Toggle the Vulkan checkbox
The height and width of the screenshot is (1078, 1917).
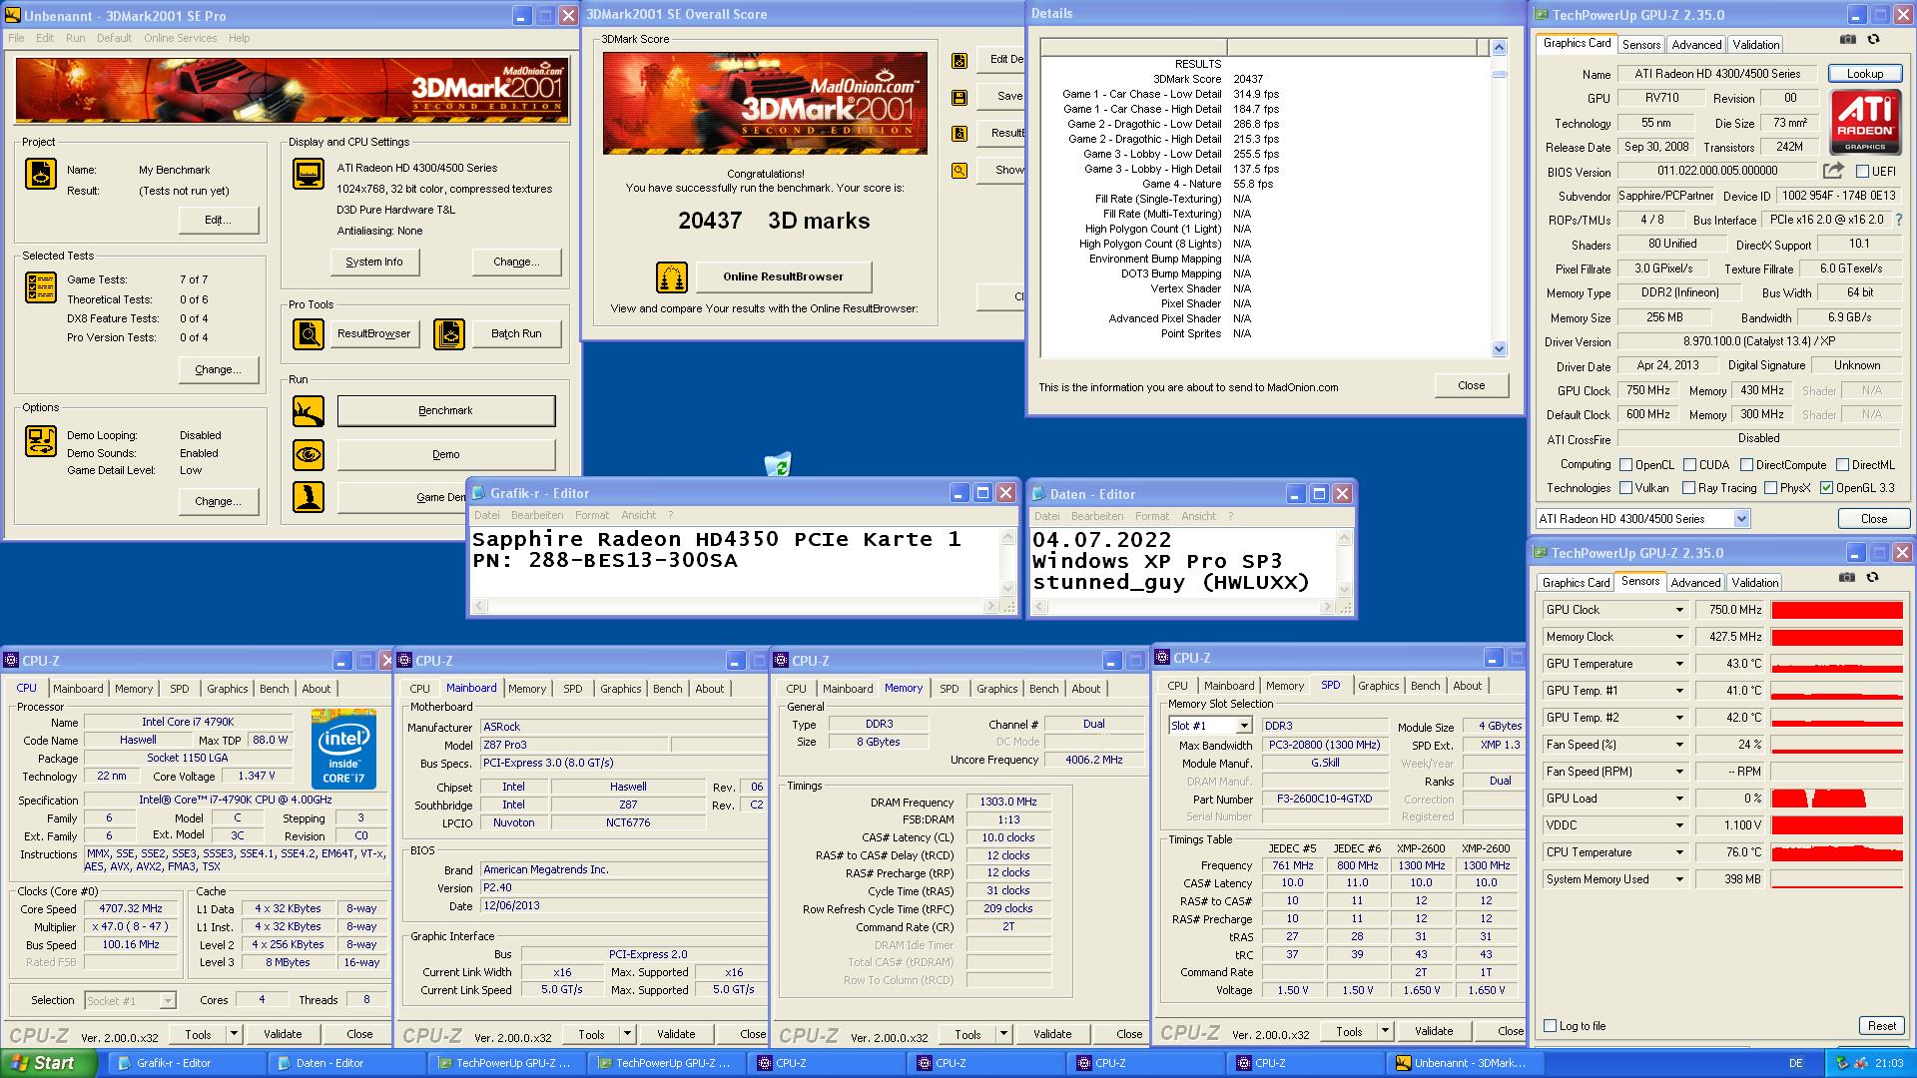(1625, 488)
